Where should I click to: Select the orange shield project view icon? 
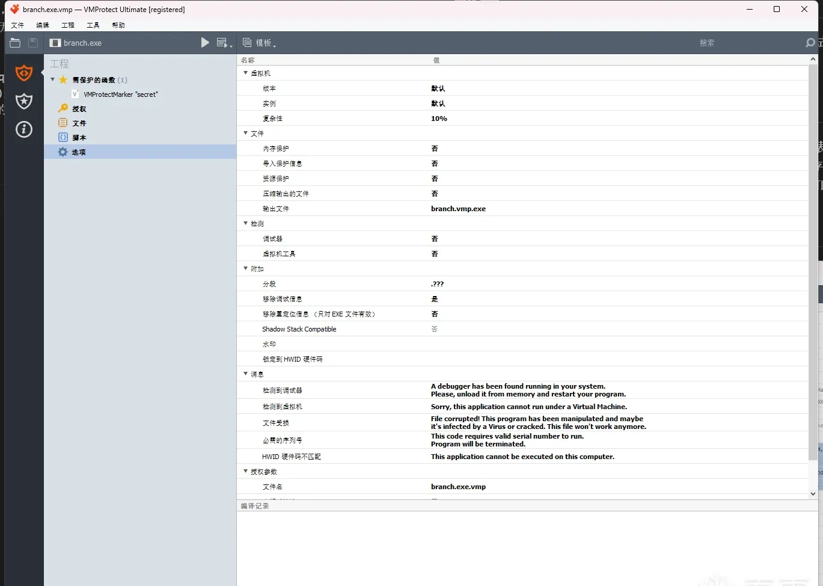pyautogui.click(x=24, y=73)
